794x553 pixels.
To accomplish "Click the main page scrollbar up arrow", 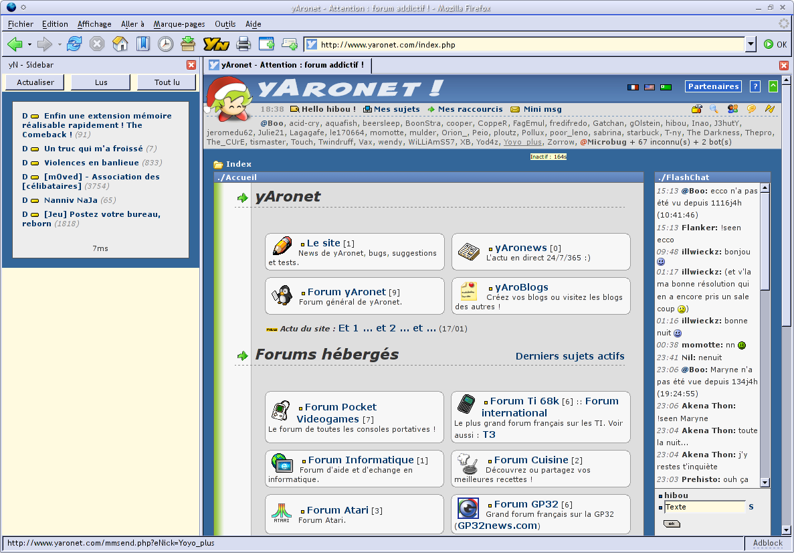I will [x=786, y=80].
